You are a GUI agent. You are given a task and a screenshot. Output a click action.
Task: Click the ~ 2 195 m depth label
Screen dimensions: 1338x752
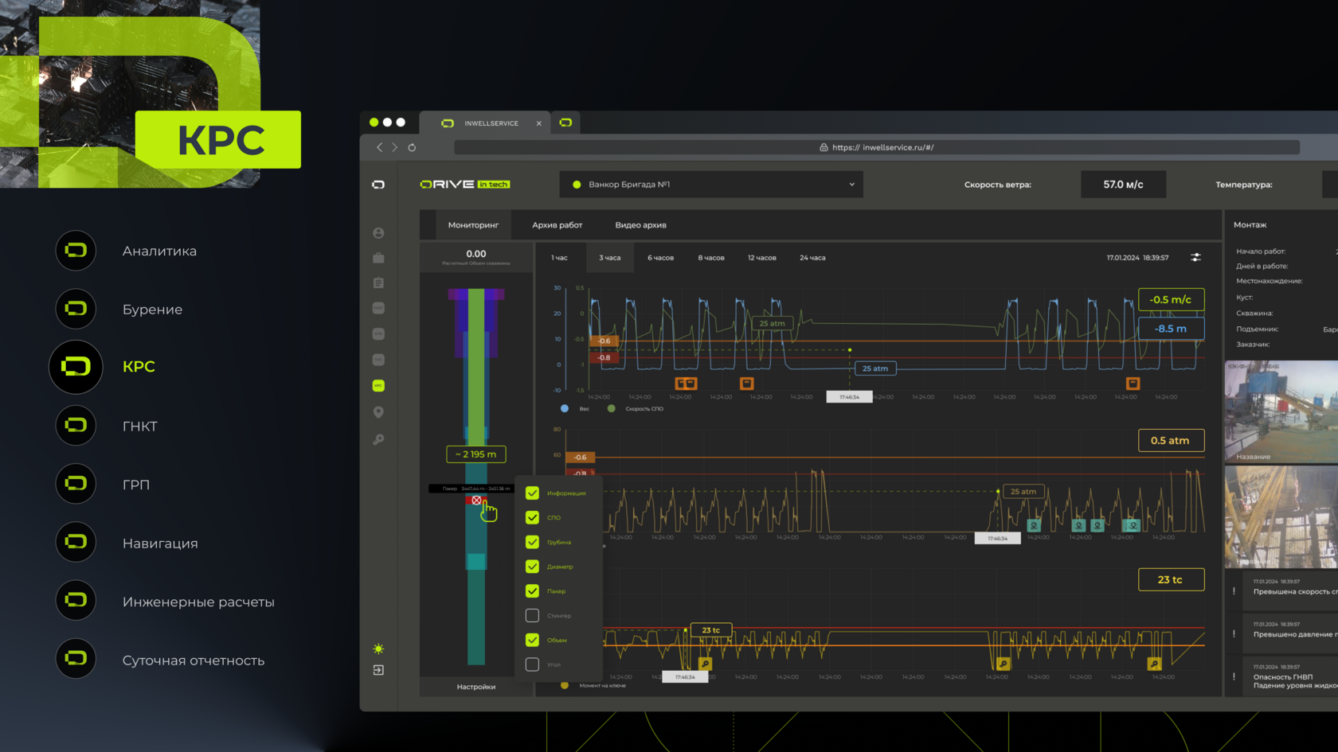[x=476, y=454]
